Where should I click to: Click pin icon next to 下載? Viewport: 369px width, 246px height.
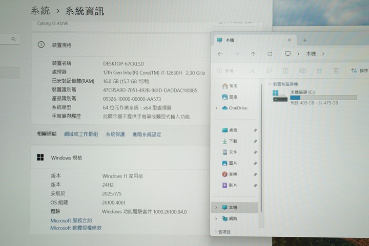255,141
